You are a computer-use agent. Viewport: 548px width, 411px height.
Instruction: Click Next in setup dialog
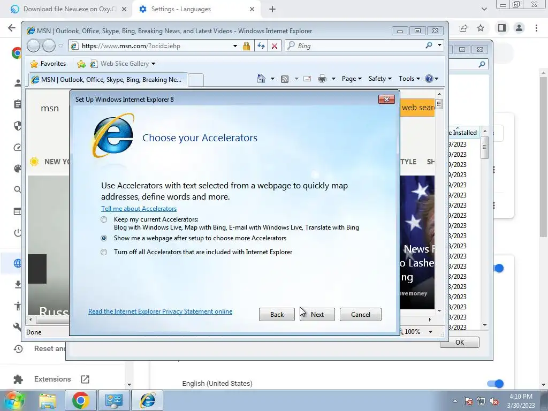317,314
